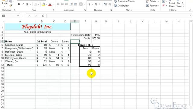
Task: Open Cell Styles gallery
Action: [122, 6]
